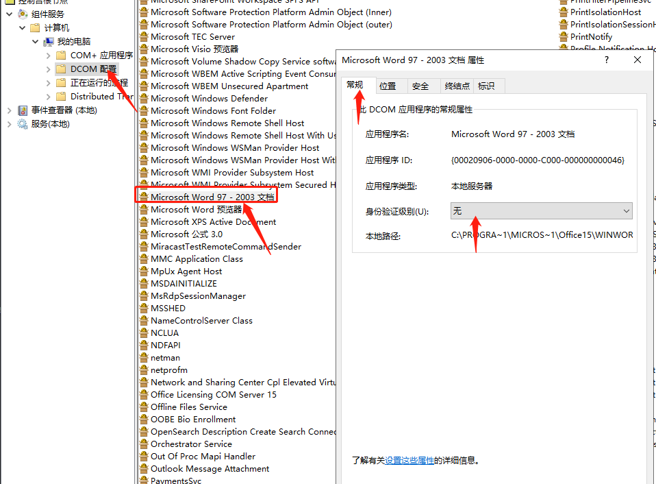Click the icon beside MMC Application Class

click(x=144, y=259)
